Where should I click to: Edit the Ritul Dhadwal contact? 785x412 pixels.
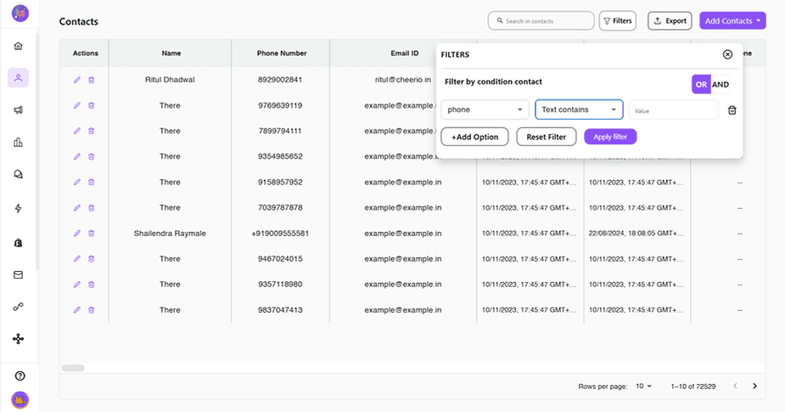pos(77,80)
